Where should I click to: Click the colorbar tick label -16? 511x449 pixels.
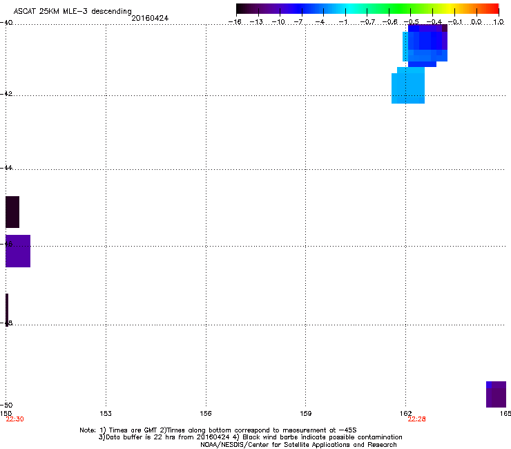click(235, 22)
